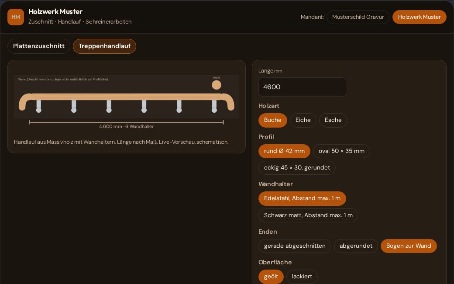Select profile eckig 45 × 30, gerundet
Screen dimensions: 454x284
click(x=297, y=168)
